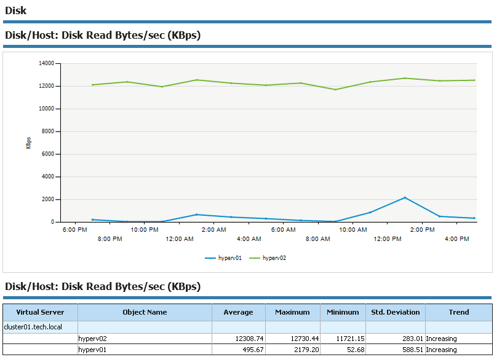Select the Virtual Server column header
Image resolution: width=494 pixels, height=357 pixels.
[x=41, y=312]
